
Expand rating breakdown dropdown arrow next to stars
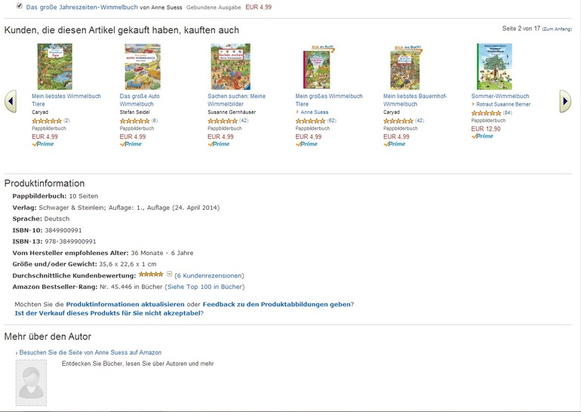pyautogui.click(x=169, y=275)
